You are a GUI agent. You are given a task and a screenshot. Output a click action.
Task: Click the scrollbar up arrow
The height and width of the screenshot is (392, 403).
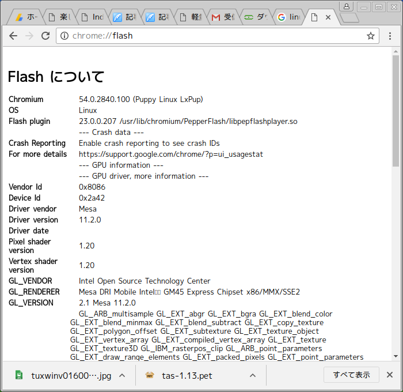396,51
